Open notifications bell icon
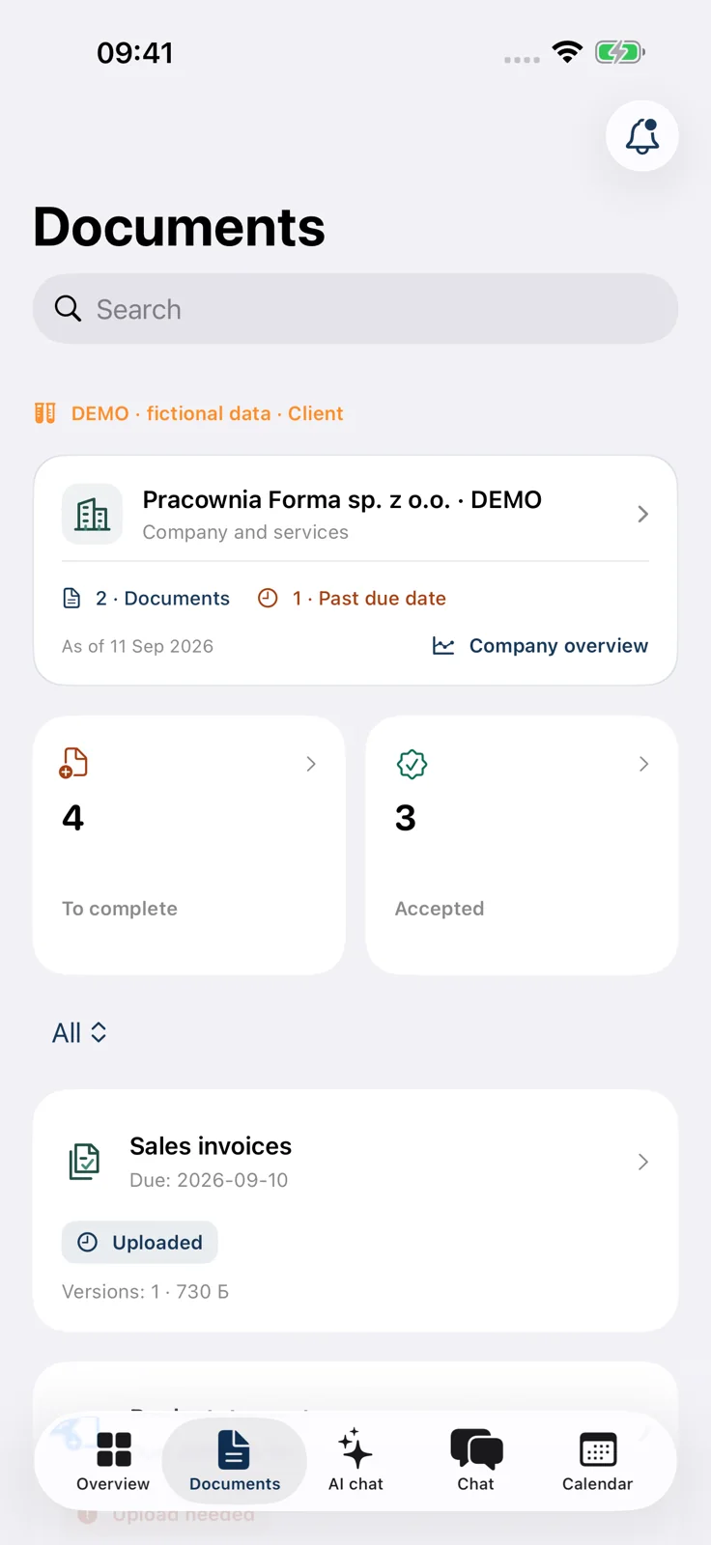 click(642, 136)
